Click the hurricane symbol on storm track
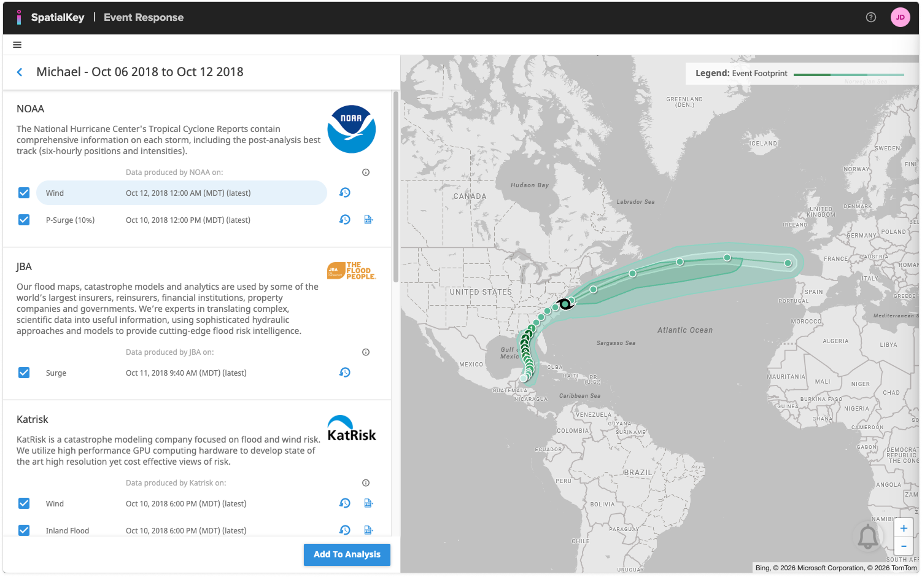 coord(565,304)
